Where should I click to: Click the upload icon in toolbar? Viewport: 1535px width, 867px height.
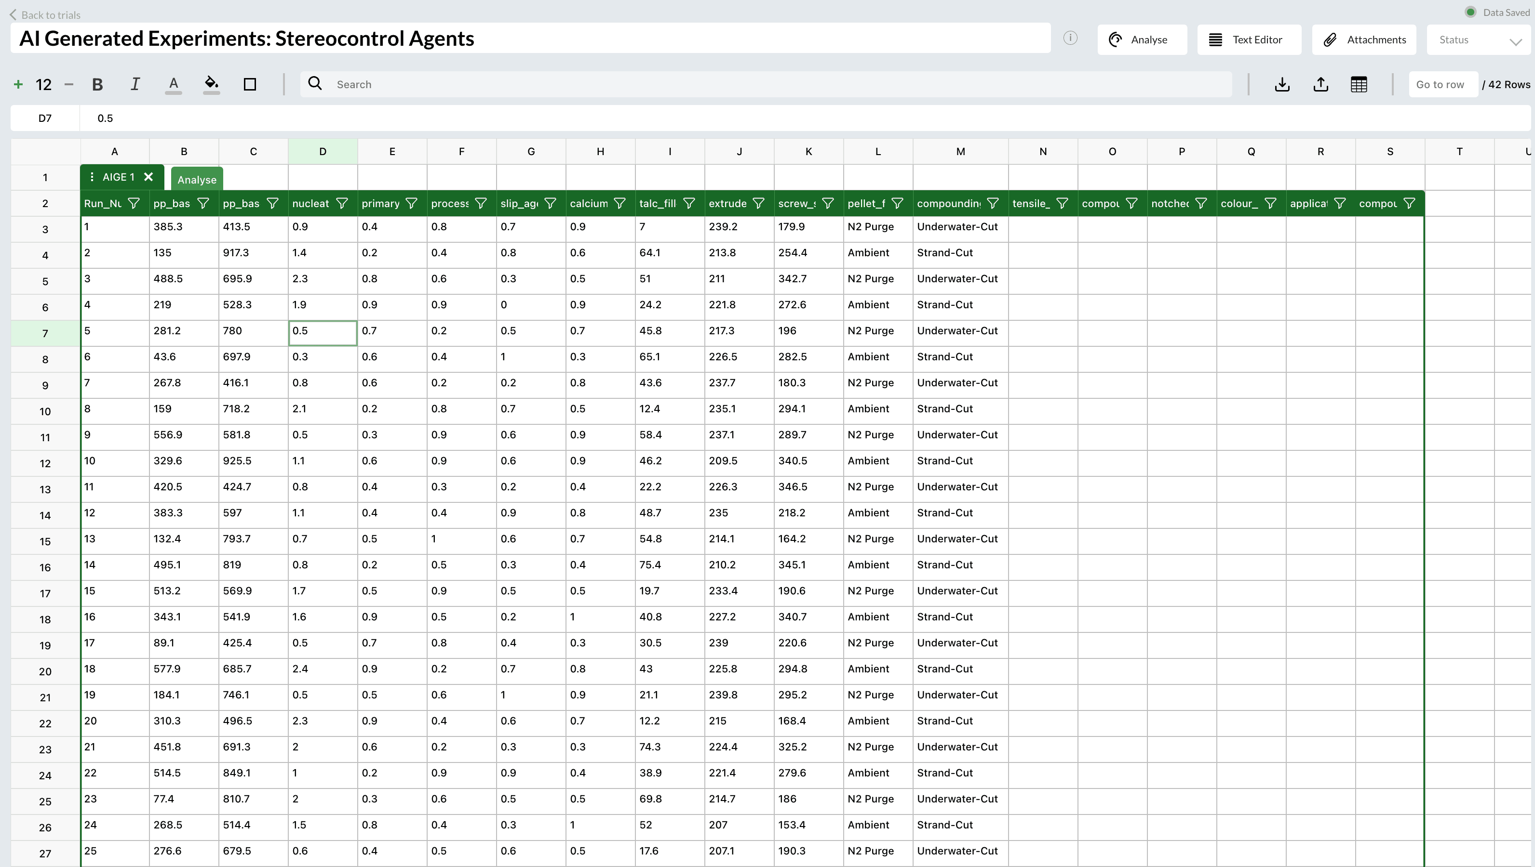pos(1320,84)
